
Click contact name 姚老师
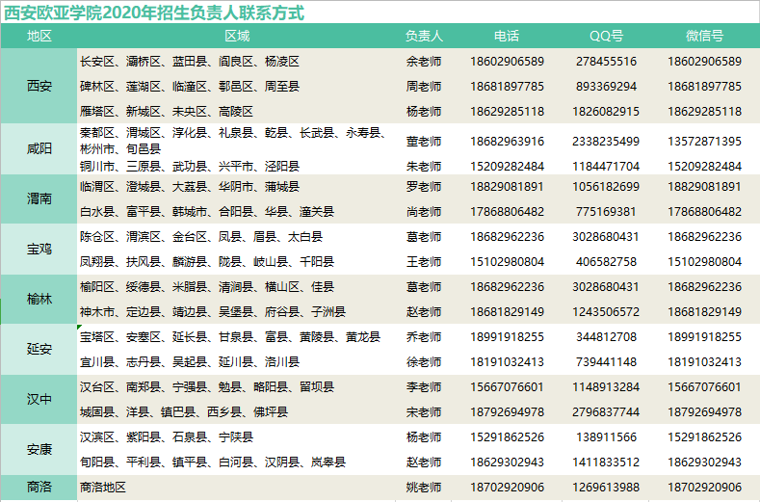click(x=424, y=487)
